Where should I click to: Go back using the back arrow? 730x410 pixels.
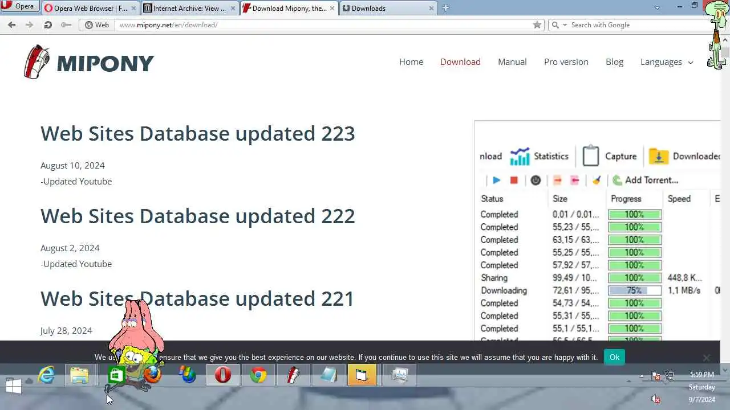[12, 24]
